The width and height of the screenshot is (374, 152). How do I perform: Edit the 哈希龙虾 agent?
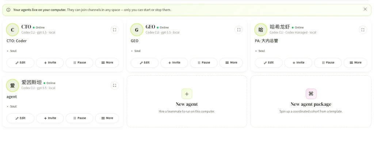tap(268, 63)
